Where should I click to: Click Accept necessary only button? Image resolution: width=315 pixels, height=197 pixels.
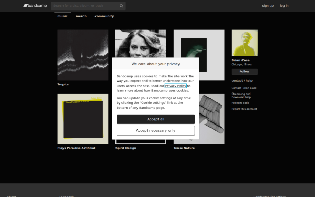(156, 131)
